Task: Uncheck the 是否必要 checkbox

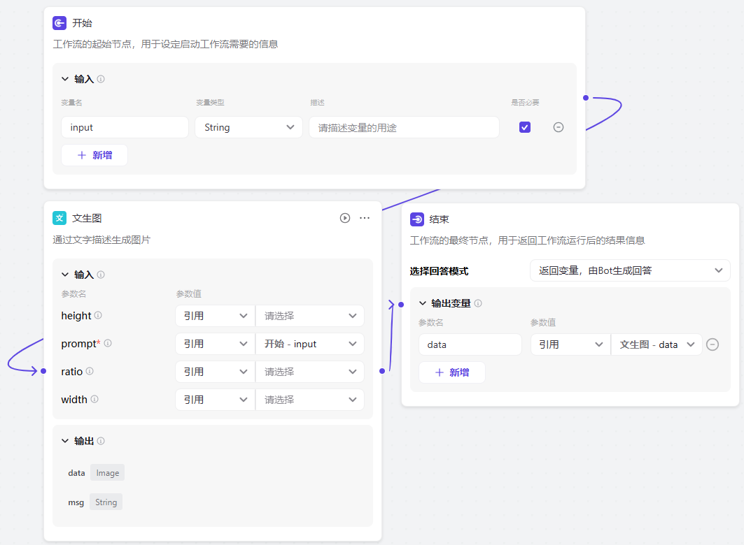Action: pos(524,127)
